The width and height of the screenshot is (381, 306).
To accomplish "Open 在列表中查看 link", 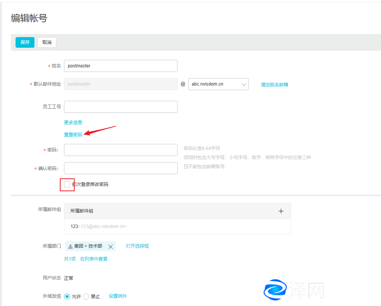I will 94,259.
